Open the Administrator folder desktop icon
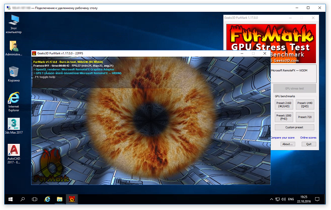The width and height of the screenshot is (331, 210). 14,48
